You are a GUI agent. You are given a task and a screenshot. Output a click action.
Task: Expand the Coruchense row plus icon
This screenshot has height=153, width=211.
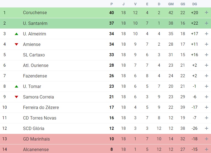[206, 12]
